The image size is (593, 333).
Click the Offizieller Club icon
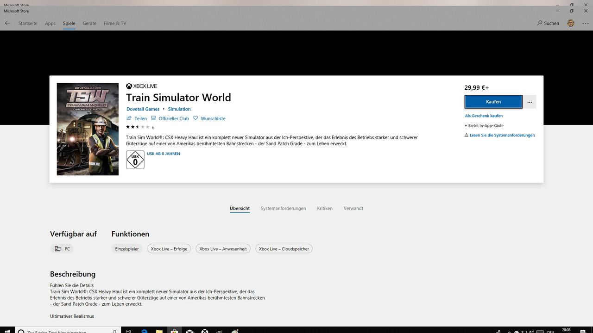tap(154, 118)
